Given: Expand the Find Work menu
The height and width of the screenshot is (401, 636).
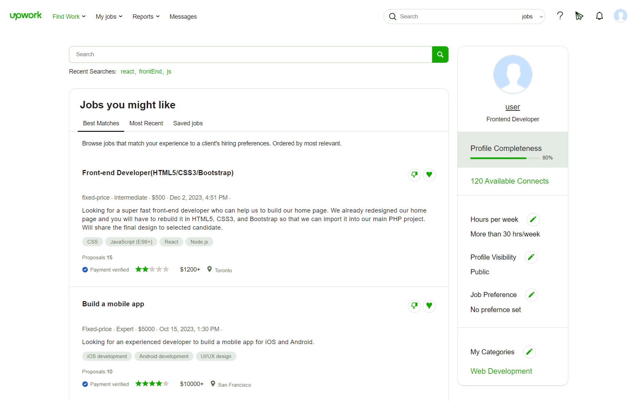Looking at the screenshot, I should [x=69, y=17].
